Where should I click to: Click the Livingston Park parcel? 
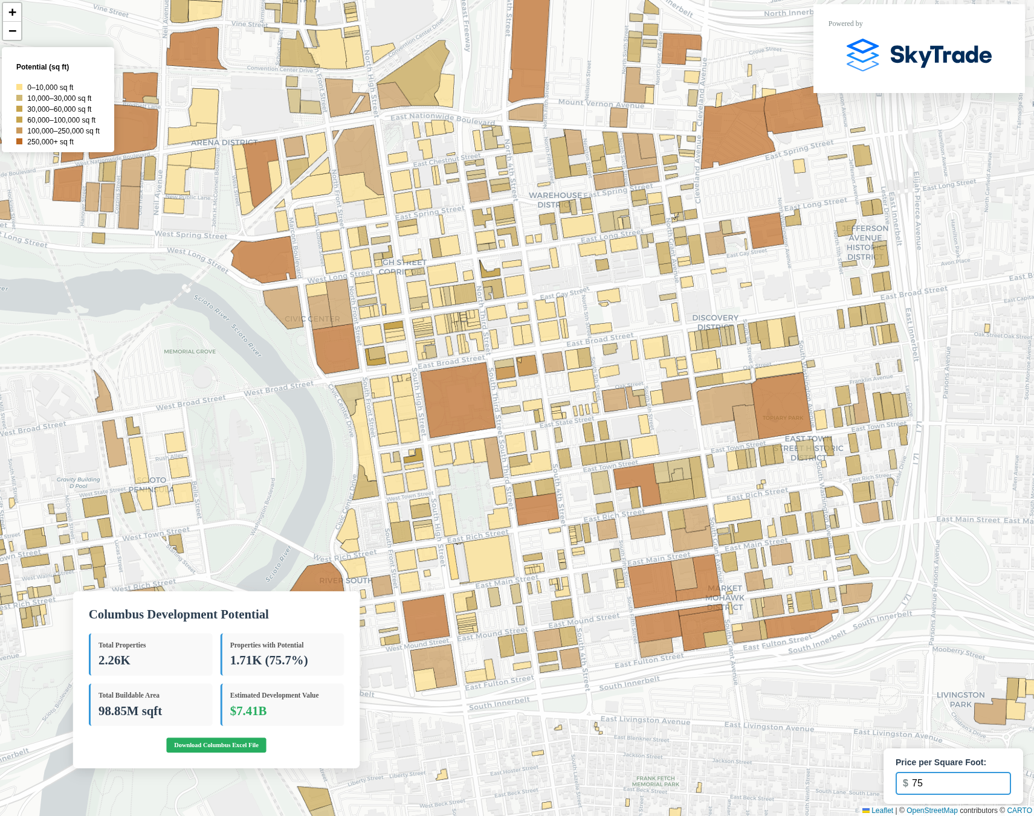pyautogui.click(x=990, y=712)
